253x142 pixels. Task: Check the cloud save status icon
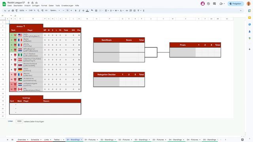36,3
